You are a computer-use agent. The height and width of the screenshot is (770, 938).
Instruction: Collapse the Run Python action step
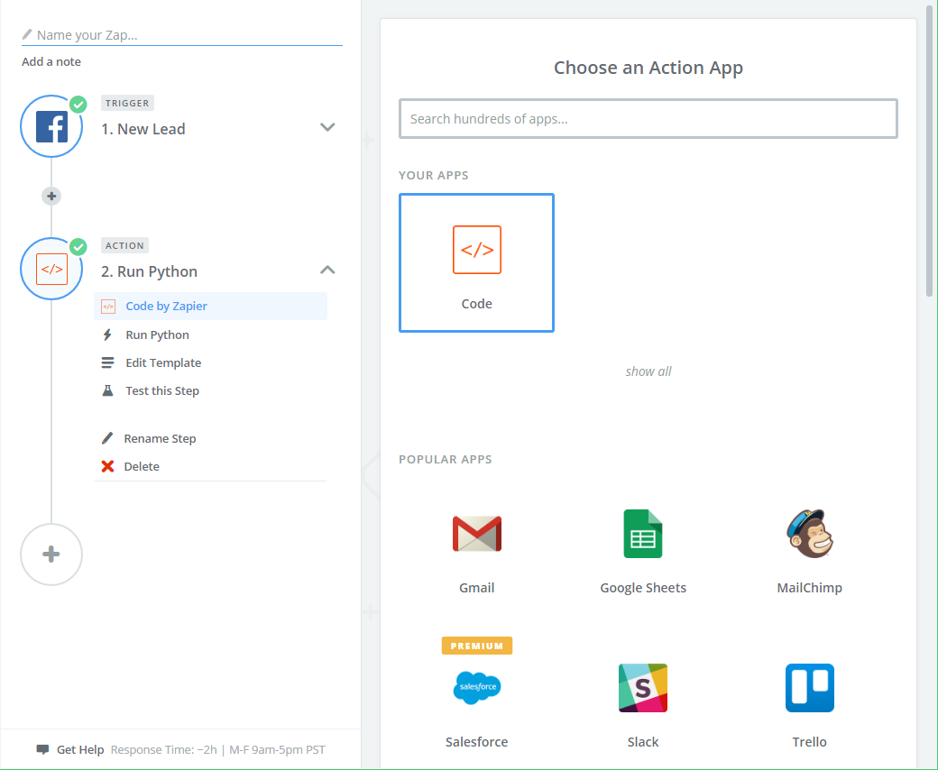click(x=327, y=270)
